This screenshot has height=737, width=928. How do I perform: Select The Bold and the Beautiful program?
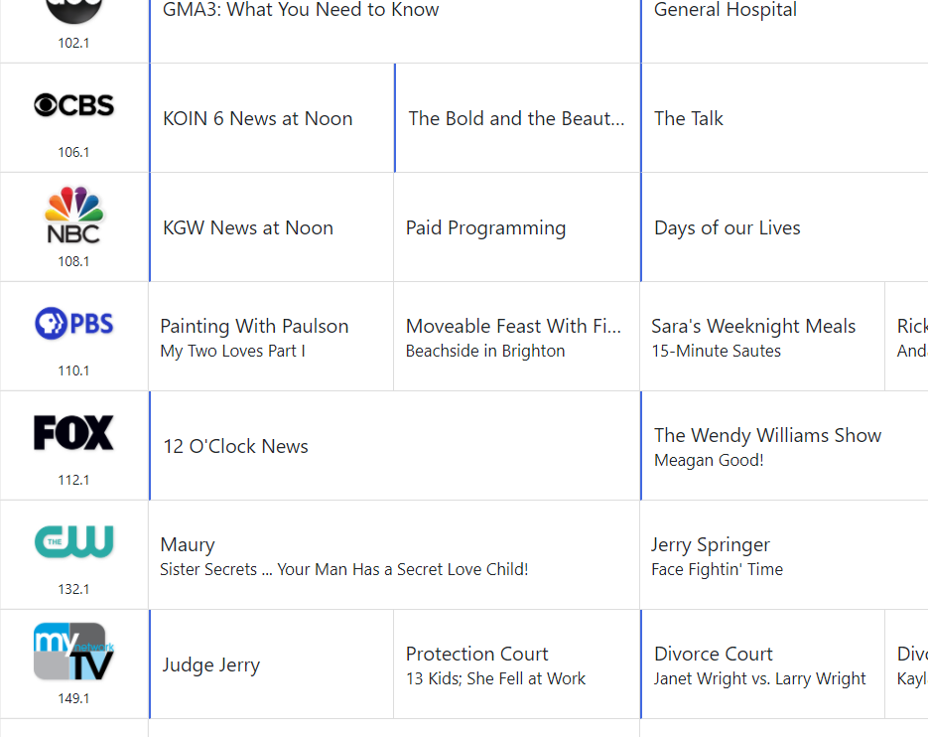516,118
